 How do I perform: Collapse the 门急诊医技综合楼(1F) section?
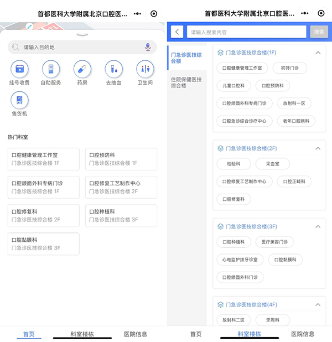point(318,53)
